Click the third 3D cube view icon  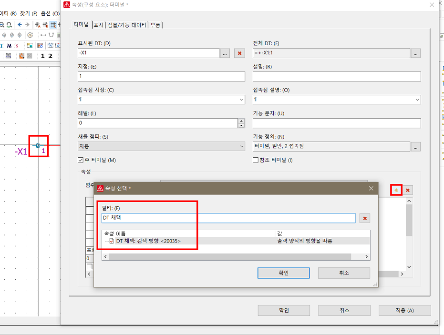(20, 35)
